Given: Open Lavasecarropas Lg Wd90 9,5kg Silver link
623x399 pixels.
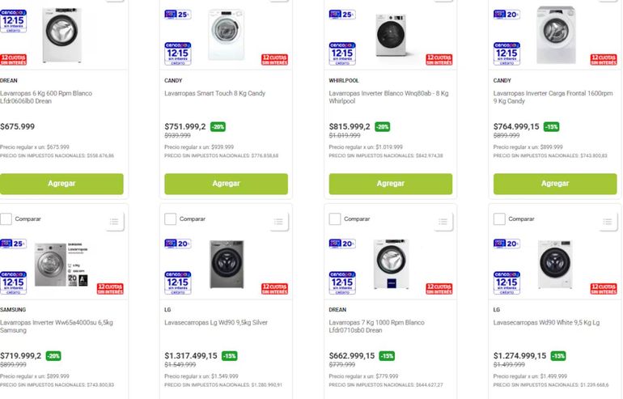Looking at the screenshot, I should coord(217,322).
